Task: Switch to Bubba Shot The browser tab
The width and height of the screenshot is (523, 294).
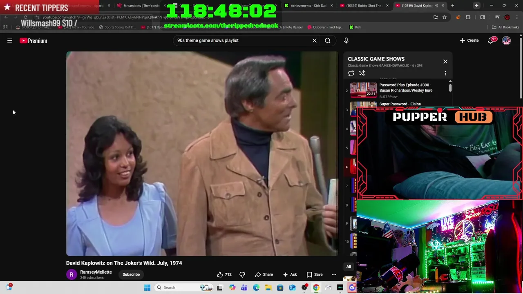Action: (x=364, y=6)
